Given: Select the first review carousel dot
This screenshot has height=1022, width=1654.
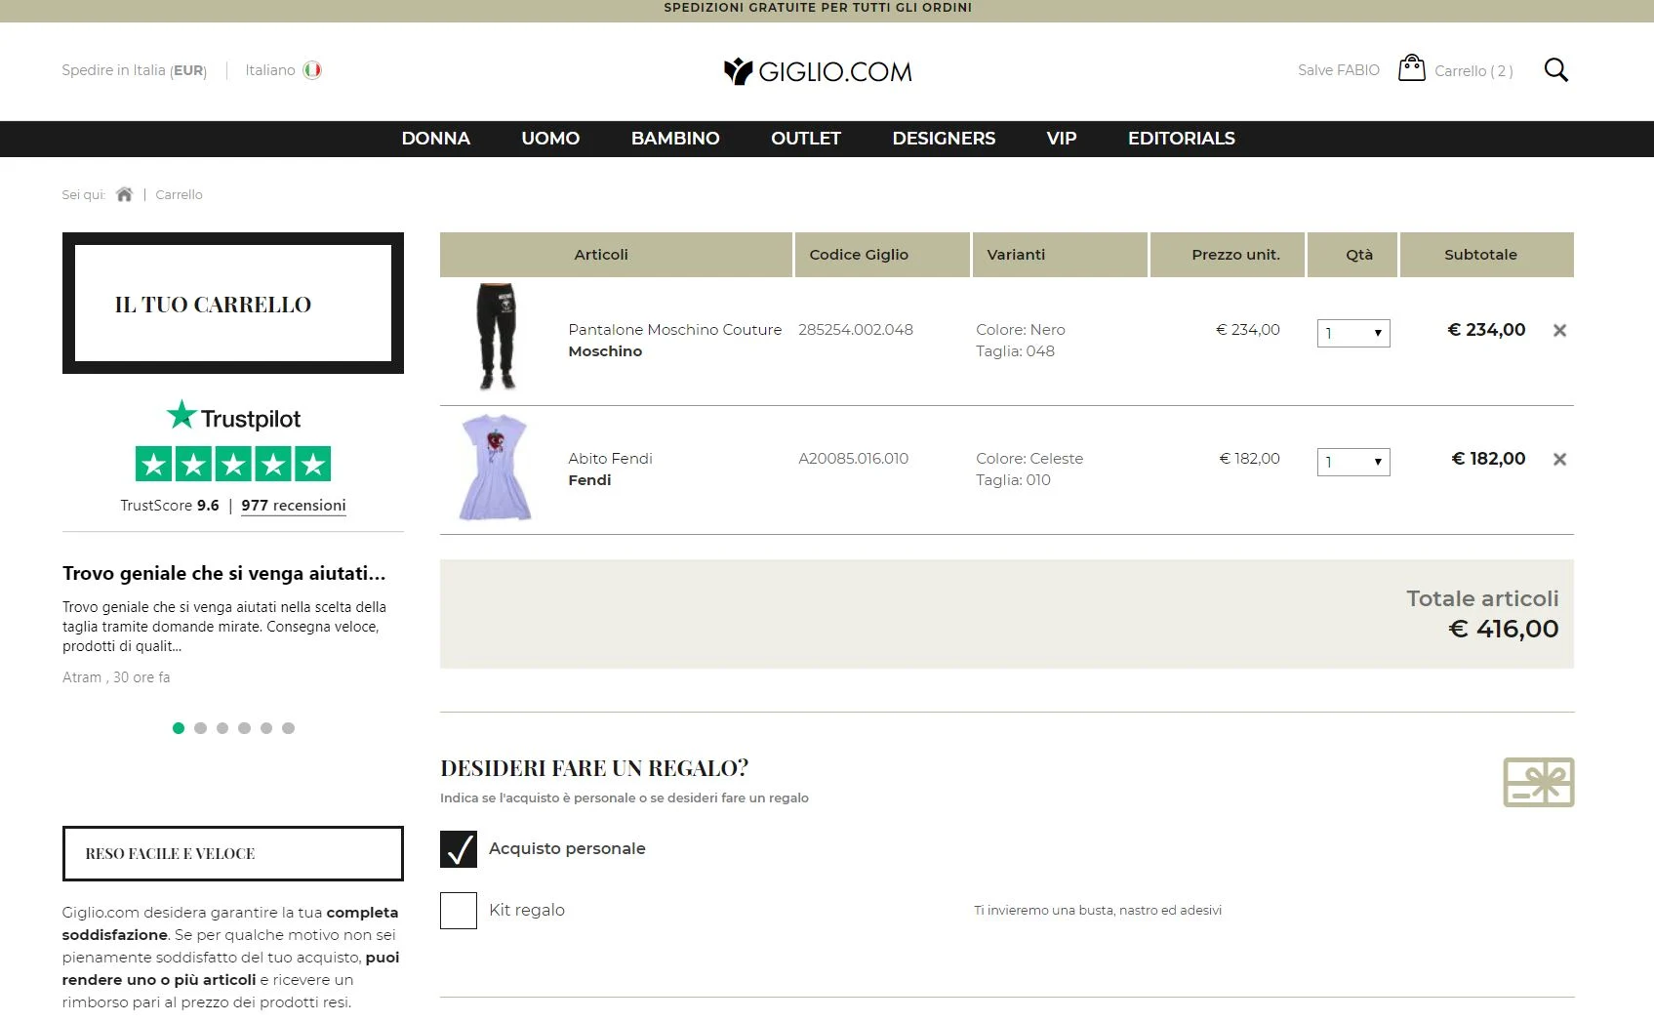Looking at the screenshot, I should click(178, 728).
